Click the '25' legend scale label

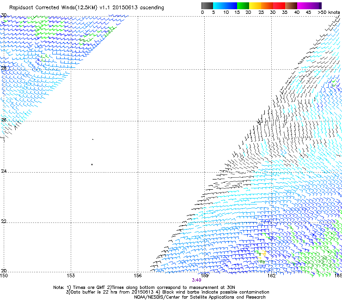(261, 12)
